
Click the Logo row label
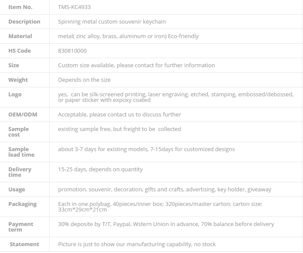[x=15, y=95]
